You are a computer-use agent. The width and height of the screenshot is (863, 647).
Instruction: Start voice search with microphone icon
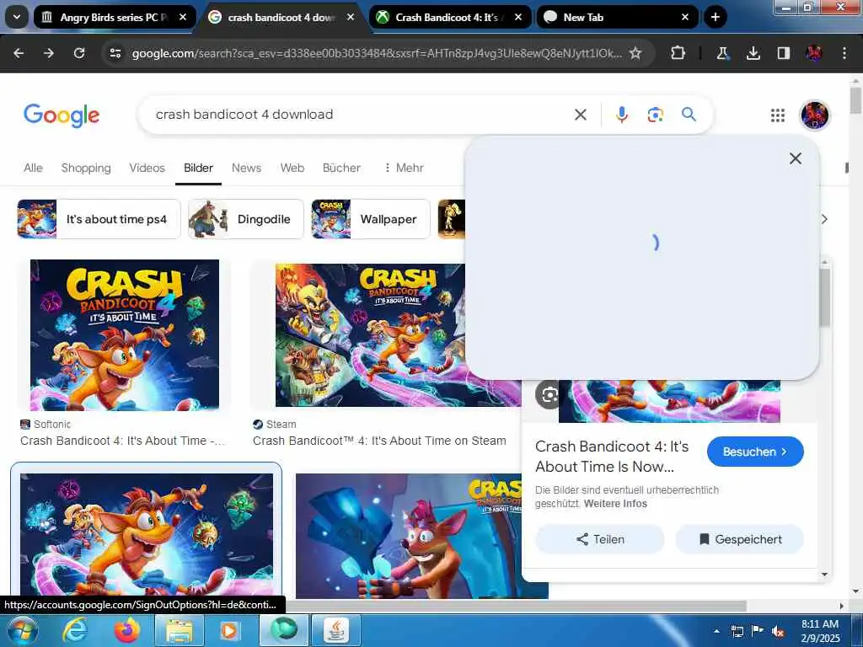(622, 115)
